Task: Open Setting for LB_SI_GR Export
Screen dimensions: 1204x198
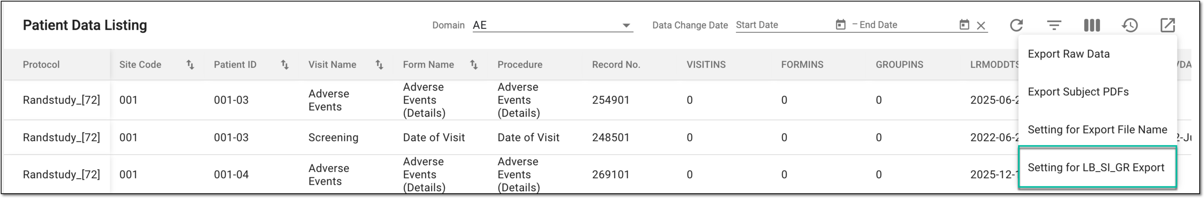Action: (x=1098, y=167)
